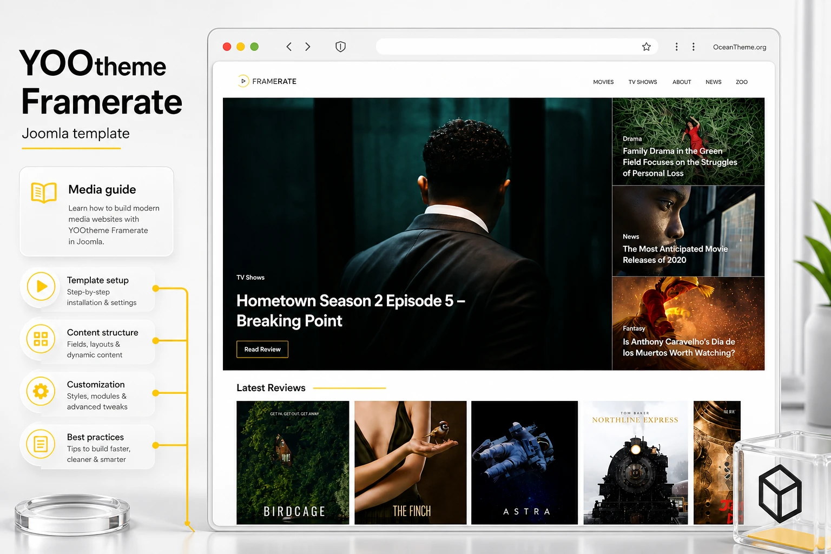Click the Framerate play logo icon
The width and height of the screenshot is (831, 554).
[243, 81]
